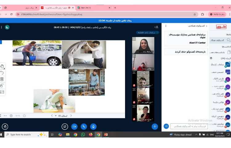Open a new browser tab
The height and width of the screenshot is (148, 231).
click(115, 8)
